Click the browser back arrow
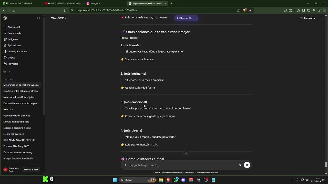 pos(4,10)
